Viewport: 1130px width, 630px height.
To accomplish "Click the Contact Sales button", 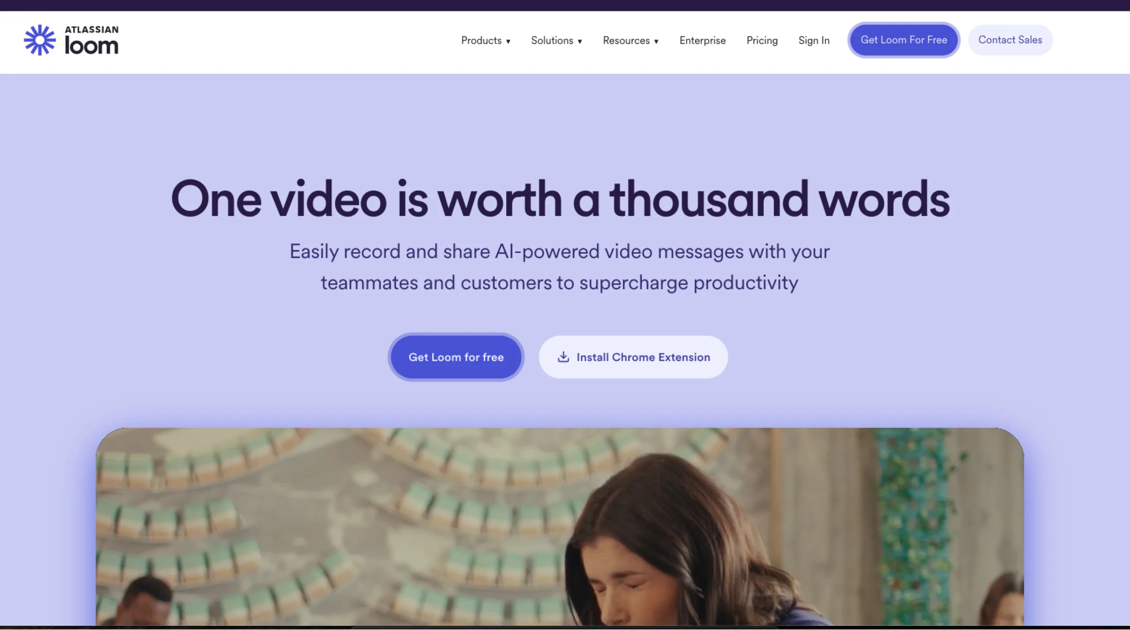I will pyautogui.click(x=1010, y=40).
